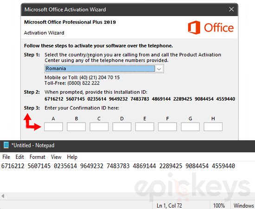Click 6716212 in the Notepad text
Viewport: 255px width, 209px height.
click(x=13, y=166)
